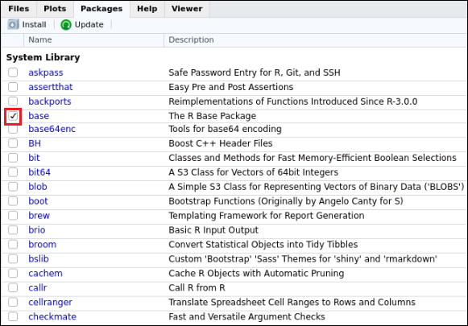Image resolution: width=468 pixels, height=326 pixels.
Task: Open the brio package link
Action: (x=37, y=230)
